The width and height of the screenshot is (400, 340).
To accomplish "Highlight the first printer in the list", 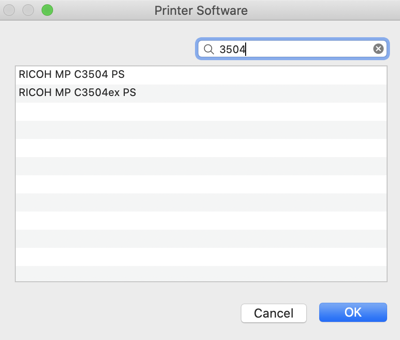I will point(72,74).
